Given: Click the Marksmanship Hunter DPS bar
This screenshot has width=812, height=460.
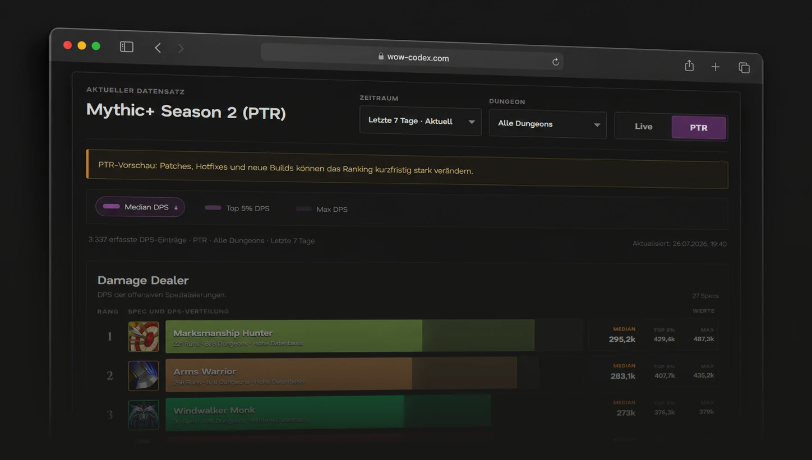Looking at the screenshot, I should tap(374, 336).
